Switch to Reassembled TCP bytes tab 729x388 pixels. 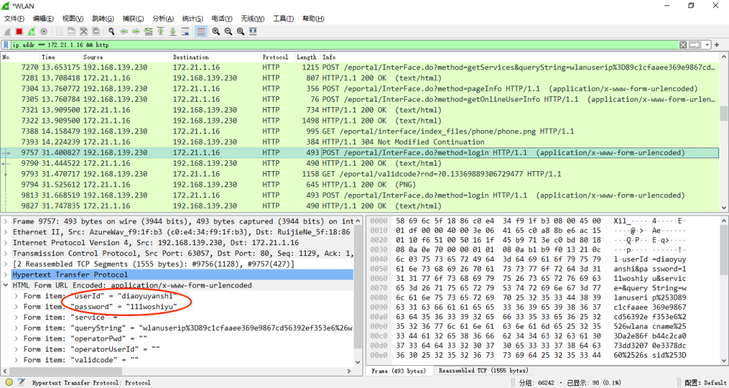483,370
